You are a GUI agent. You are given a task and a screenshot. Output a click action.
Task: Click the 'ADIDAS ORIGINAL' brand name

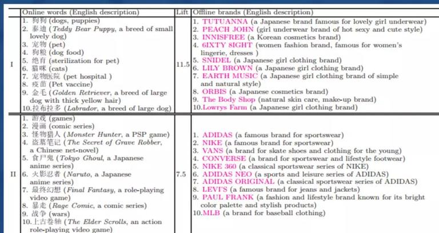pos(238,181)
